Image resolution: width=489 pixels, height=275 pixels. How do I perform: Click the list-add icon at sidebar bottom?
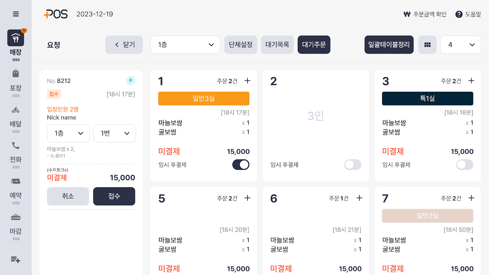[x=16, y=260]
